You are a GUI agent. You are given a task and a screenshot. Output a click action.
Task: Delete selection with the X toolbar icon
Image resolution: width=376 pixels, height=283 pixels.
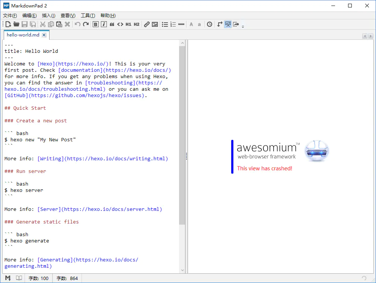coord(67,24)
